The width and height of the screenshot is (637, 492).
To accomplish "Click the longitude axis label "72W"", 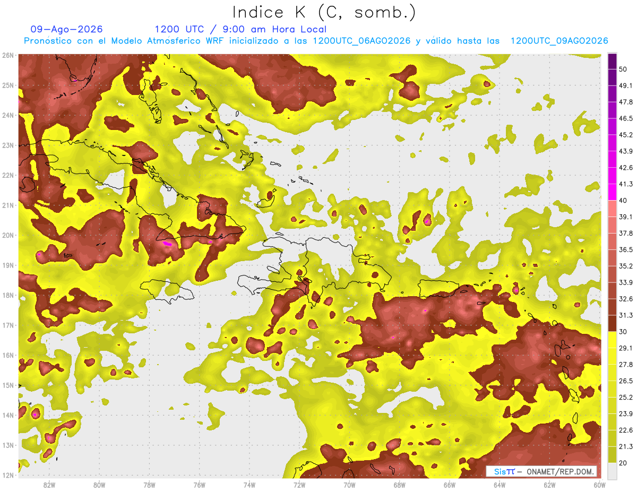I will pyautogui.click(x=299, y=485).
